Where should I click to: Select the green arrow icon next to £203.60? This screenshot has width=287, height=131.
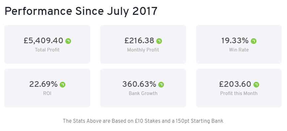256,85
